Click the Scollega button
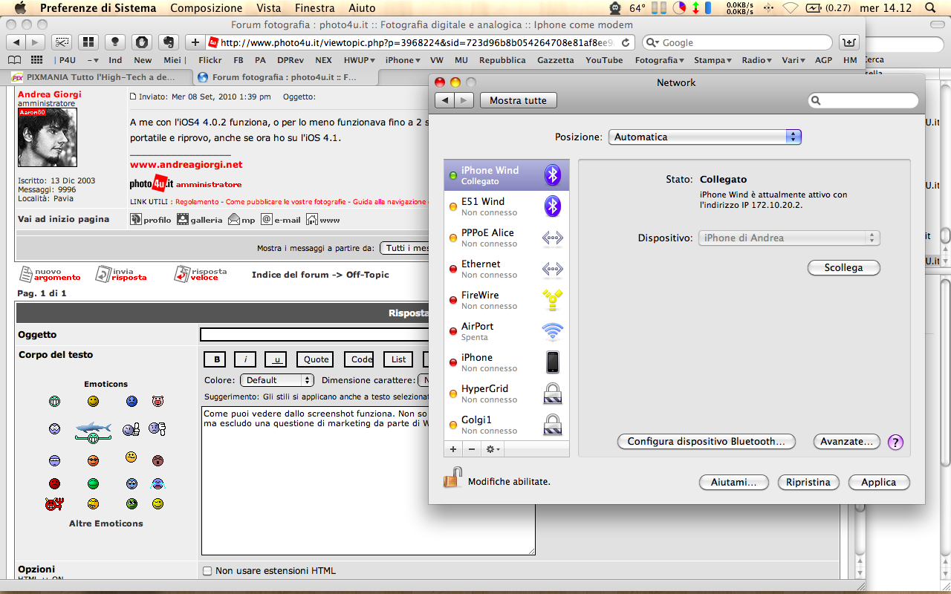The height and width of the screenshot is (594, 951). point(843,268)
